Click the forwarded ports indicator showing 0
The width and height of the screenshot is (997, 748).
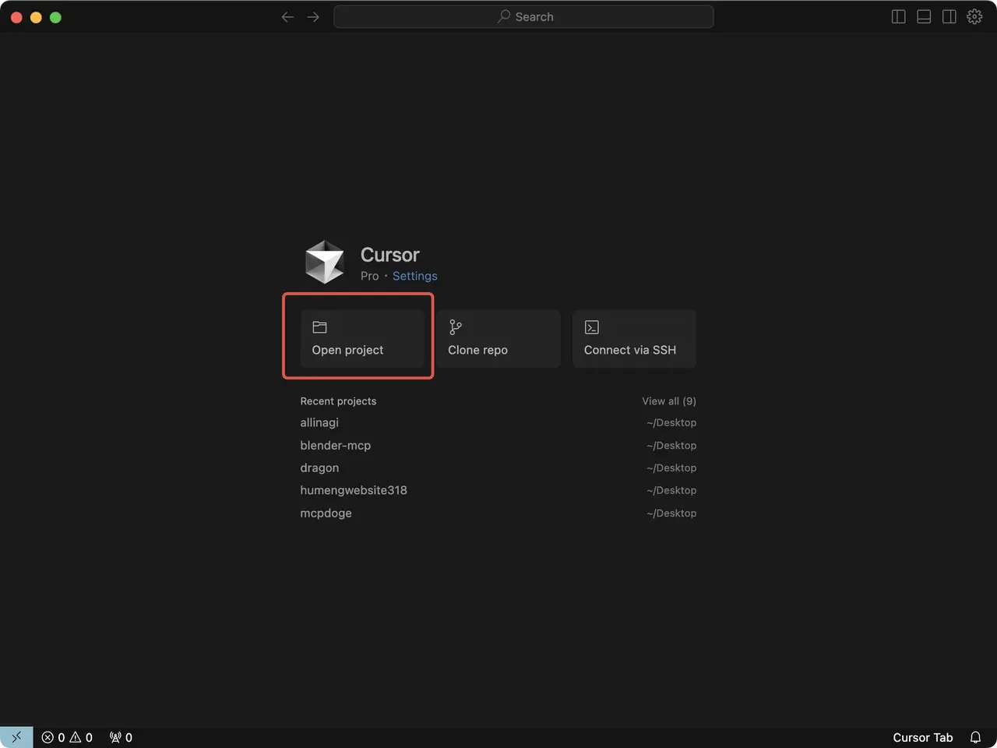click(x=121, y=737)
